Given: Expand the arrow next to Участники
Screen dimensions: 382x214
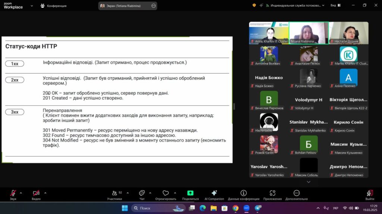Looking at the screenshot, I should (x=128, y=193).
